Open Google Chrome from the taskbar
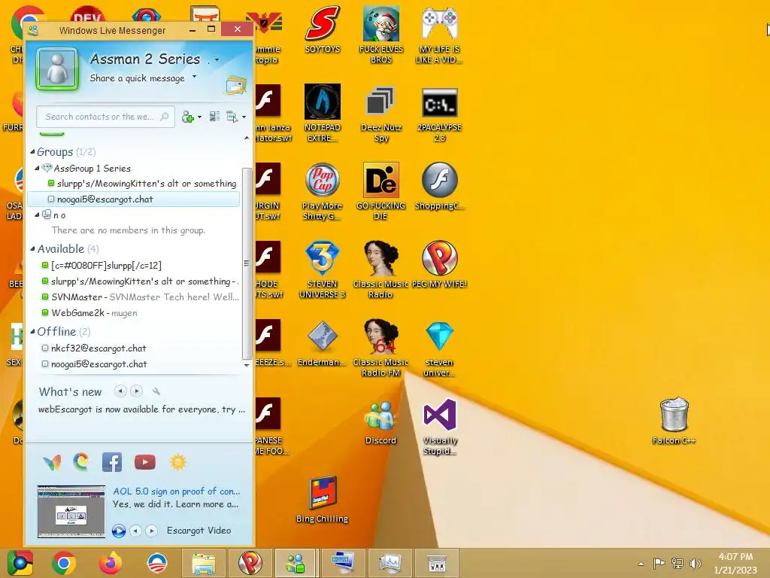 (64, 563)
